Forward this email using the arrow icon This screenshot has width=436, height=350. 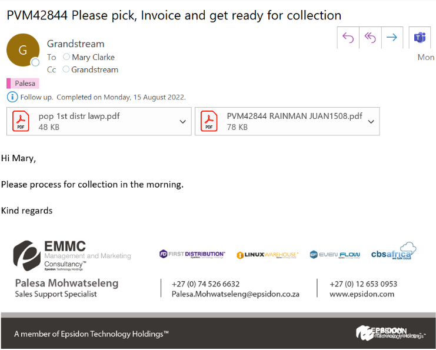(x=392, y=38)
